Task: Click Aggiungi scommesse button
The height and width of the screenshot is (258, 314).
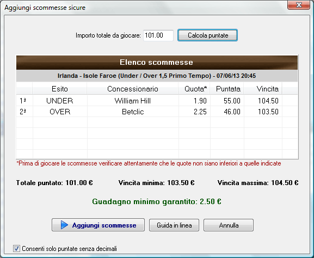Action: tap(98, 225)
